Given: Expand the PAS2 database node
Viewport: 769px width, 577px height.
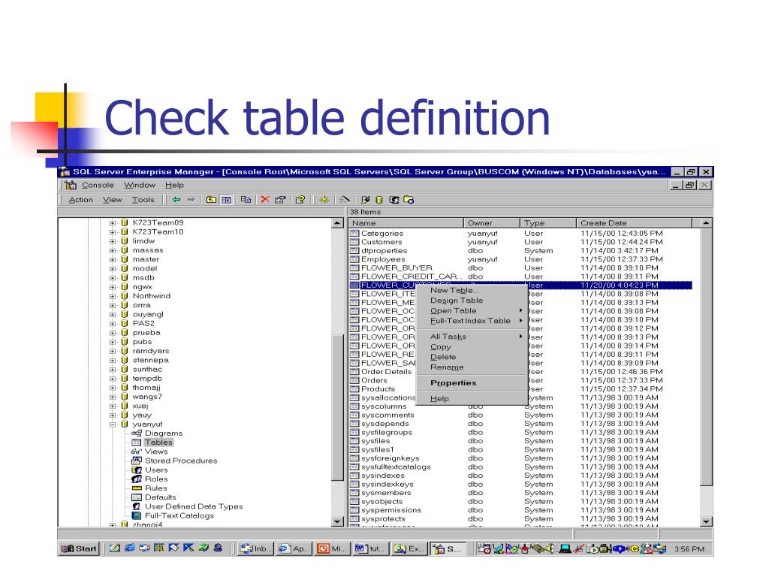Looking at the screenshot, I should (x=113, y=324).
